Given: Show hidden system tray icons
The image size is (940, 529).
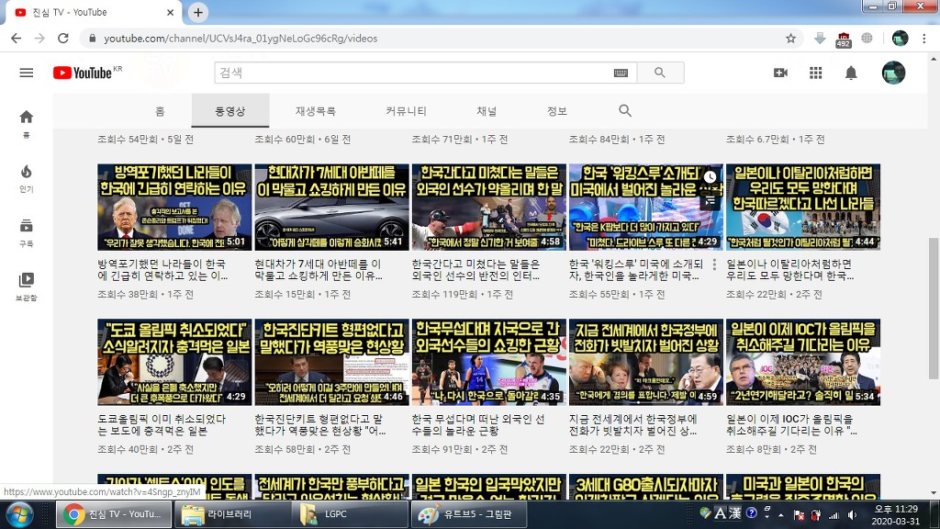Looking at the screenshot, I should point(779,515).
